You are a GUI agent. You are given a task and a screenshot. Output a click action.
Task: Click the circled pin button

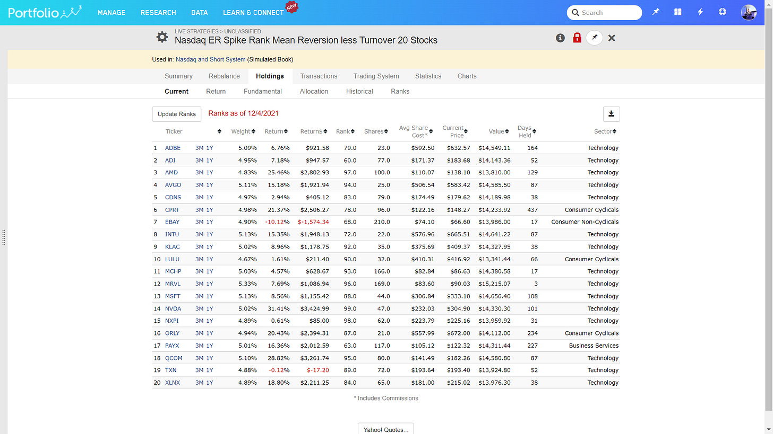[595, 38]
